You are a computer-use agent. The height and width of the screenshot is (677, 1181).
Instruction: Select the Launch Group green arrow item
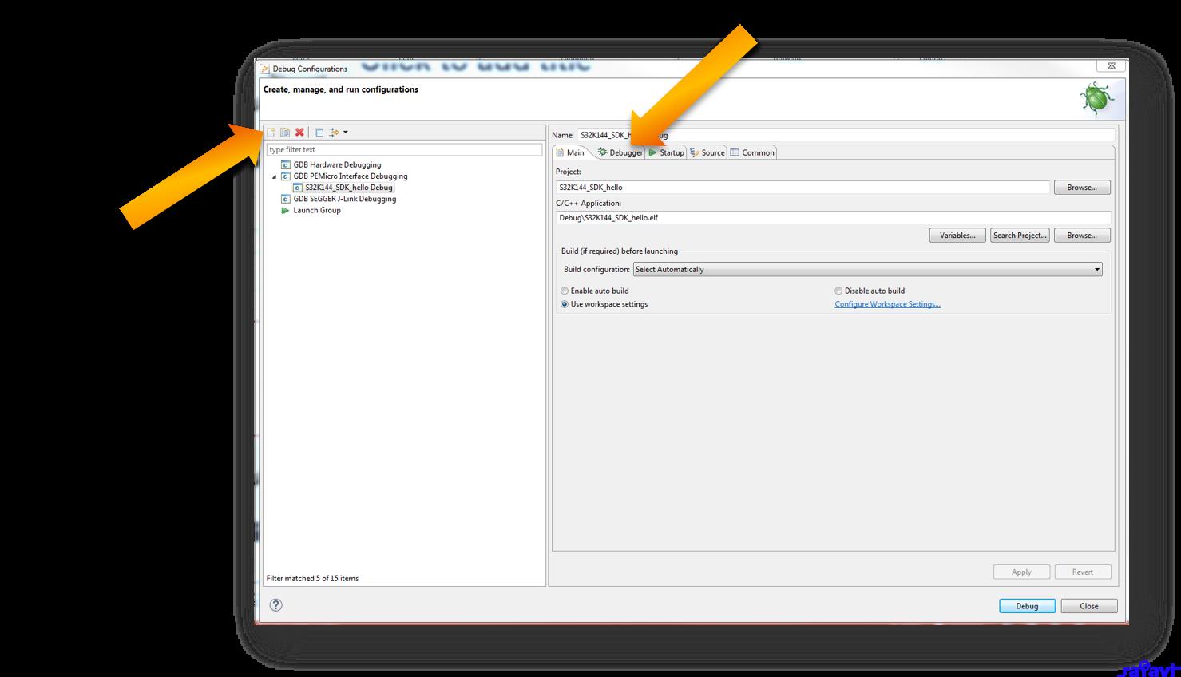pos(316,211)
